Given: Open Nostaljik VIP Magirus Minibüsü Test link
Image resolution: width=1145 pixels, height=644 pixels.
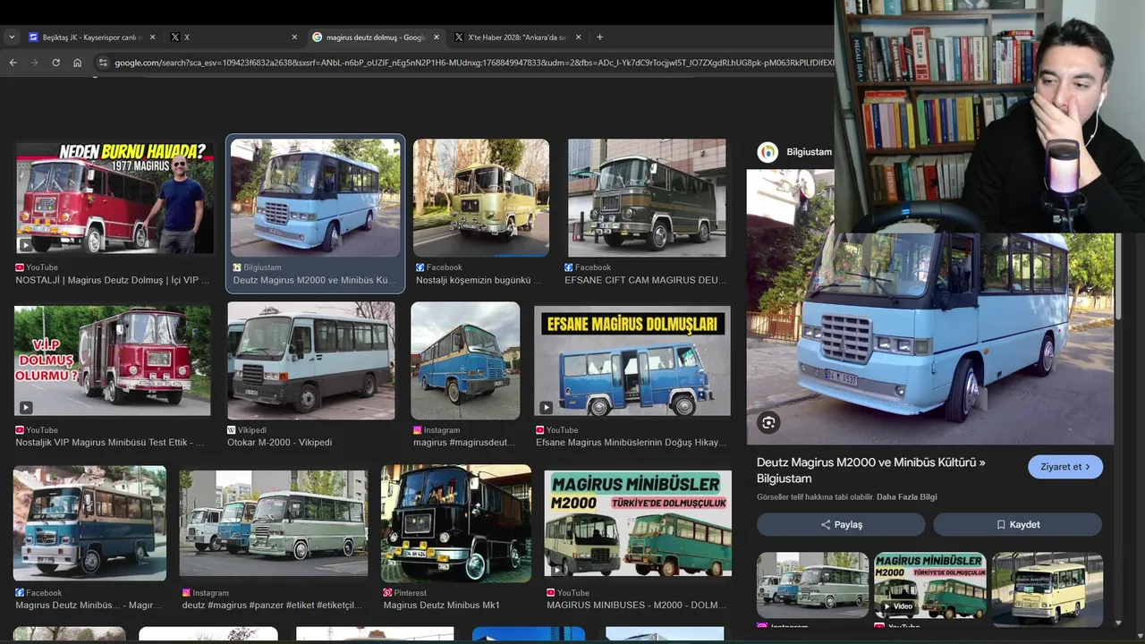Looking at the screenshot, I should (x=109, y=443).
